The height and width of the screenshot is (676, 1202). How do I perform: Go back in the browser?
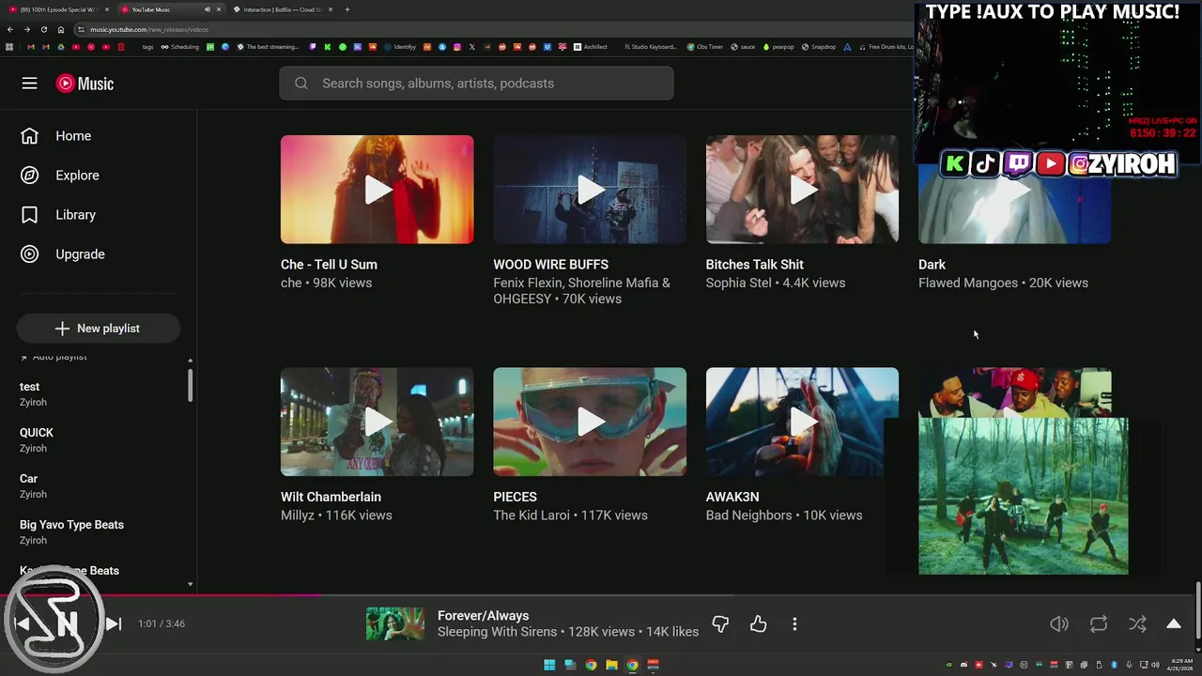9,29
